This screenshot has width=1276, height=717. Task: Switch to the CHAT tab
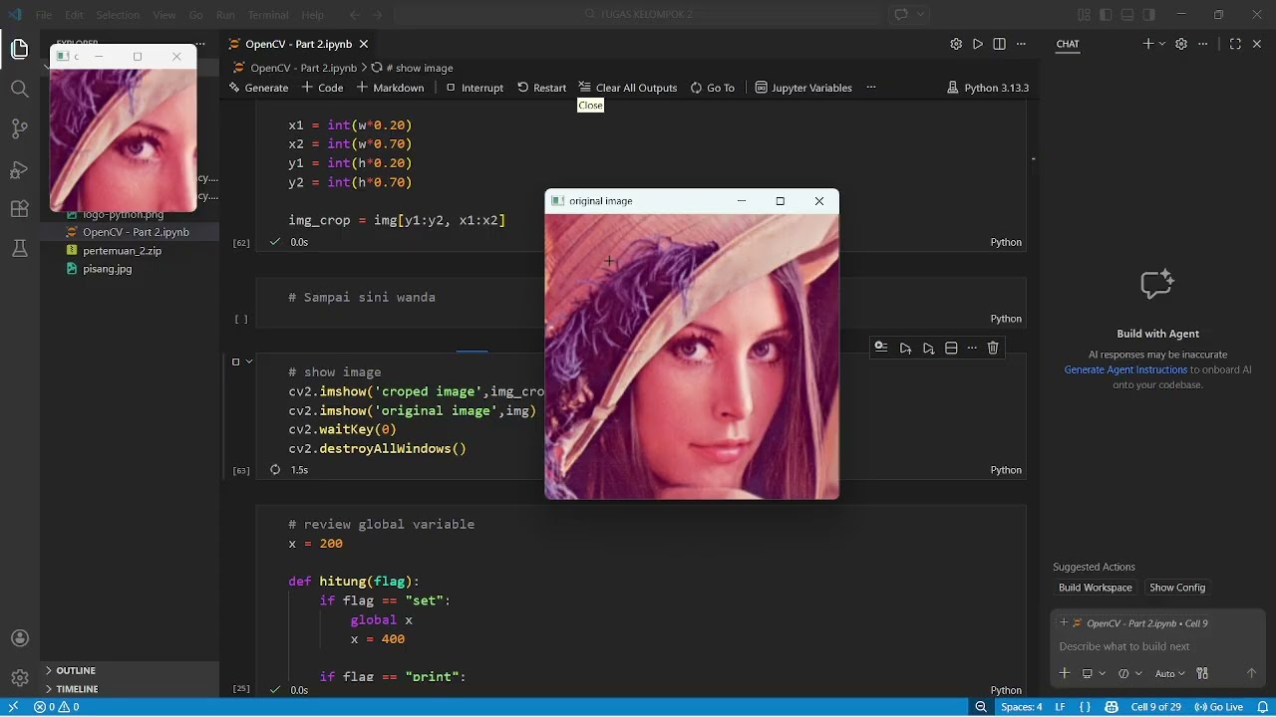(1068, 44)
